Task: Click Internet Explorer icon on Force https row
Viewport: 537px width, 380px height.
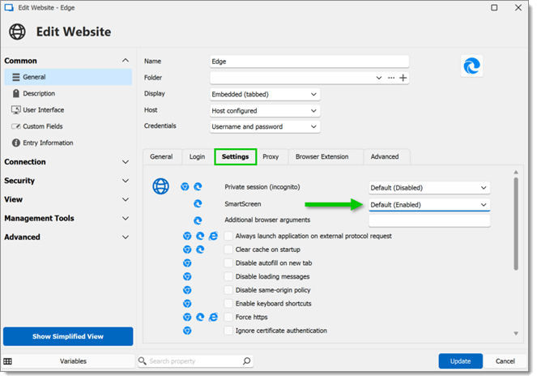Action: [213, 318]
